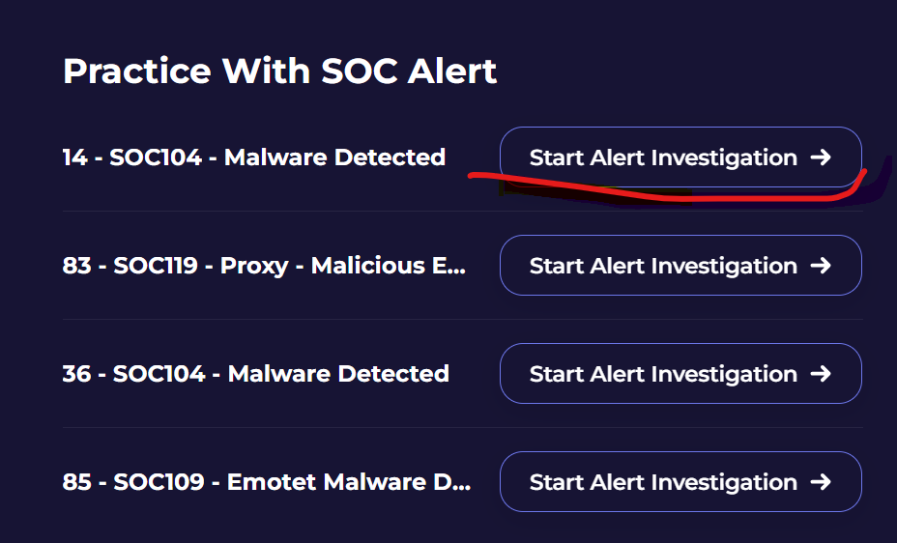Expand truncated 'Malicious E...' ellipsis text
The width and height of the screenshot is (897, 543).
coord(454,266)
